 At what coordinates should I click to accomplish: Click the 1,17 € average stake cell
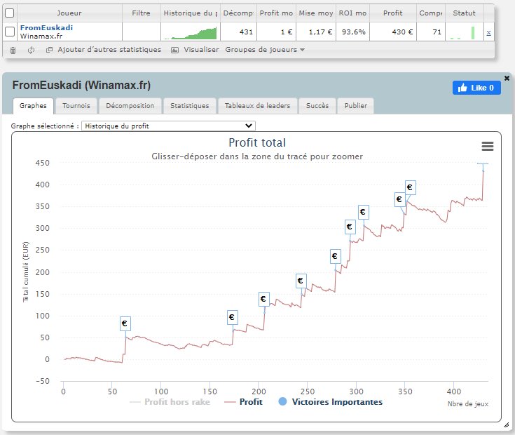(316, 32)
